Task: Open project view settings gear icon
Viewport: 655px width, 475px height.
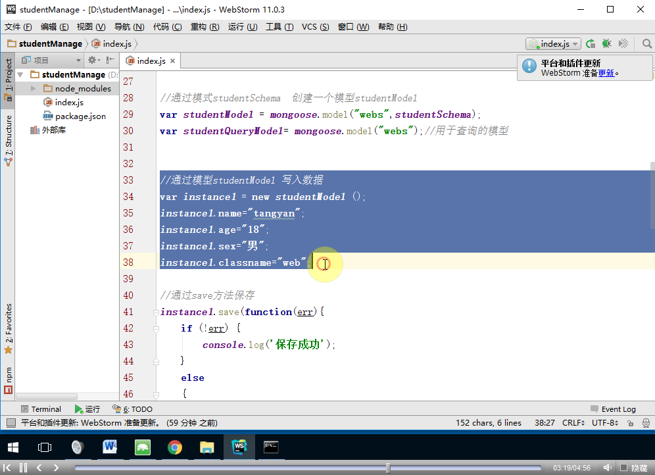Action: pos(93,61)
